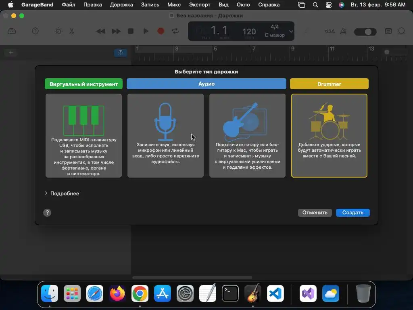Open the Notepad toolbar icon
Viewport: 413px width, 310px height.
[388, 31]
